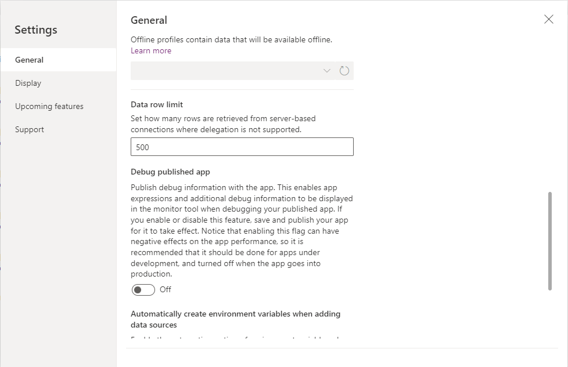Switch to Display settings
The height and width of the screenshot is (367, 568).
[x=28, y=83]
